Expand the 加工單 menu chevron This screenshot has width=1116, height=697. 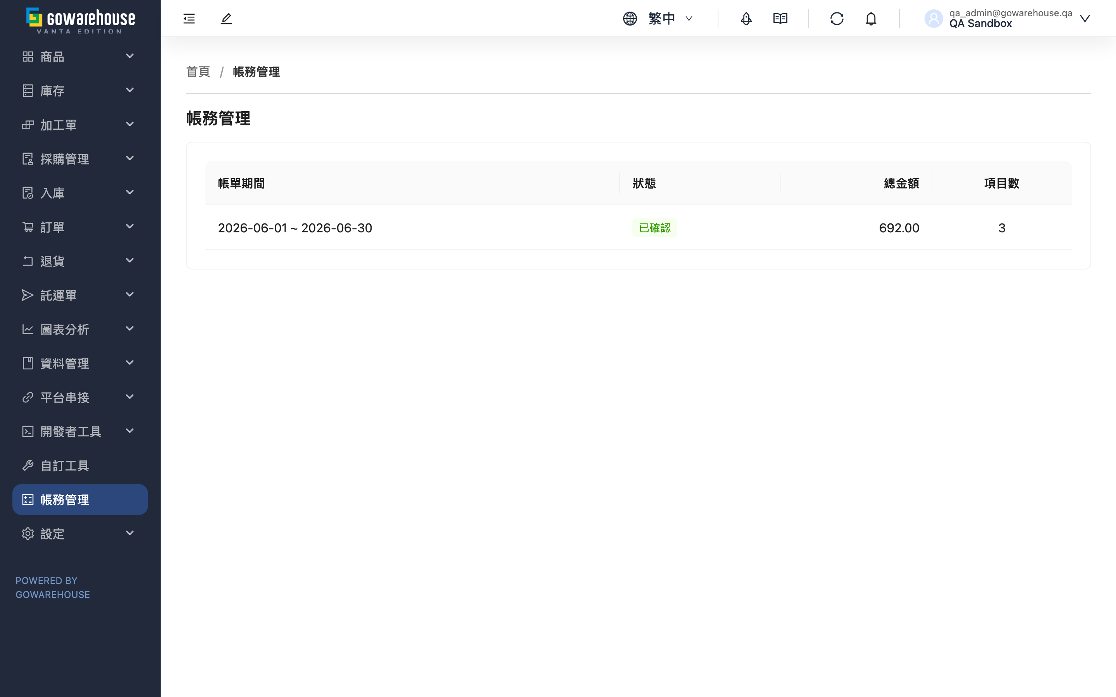point(129,124)
